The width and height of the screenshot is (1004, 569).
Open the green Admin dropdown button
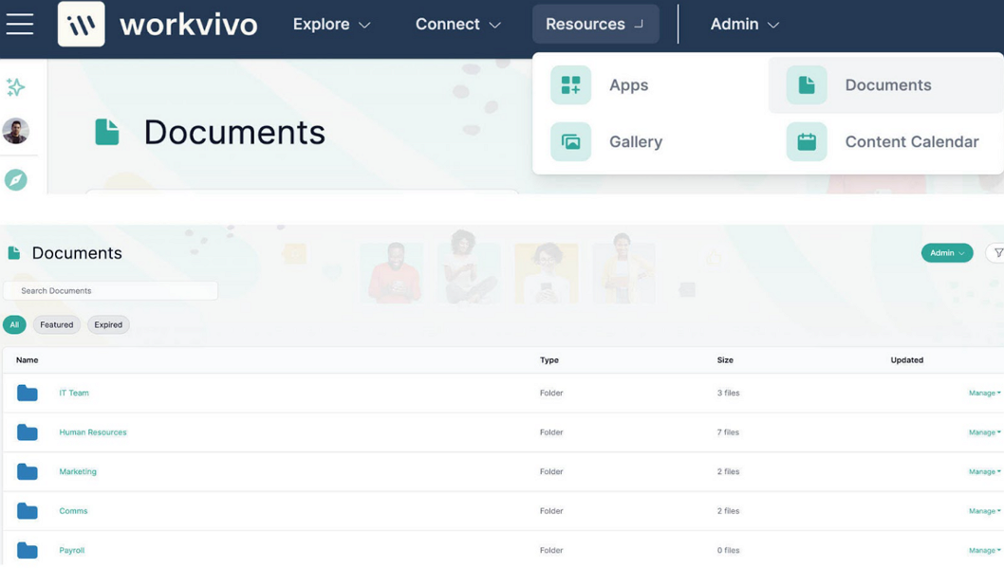pyautogui.click(x=947, y=253)
